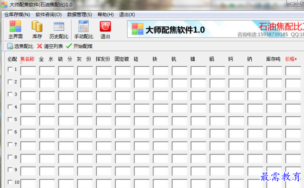Image resolution: width=304 pixels, height=188 pixels.
Task: Click row 1 焦名称 input field
Action: tap(28, 71)
